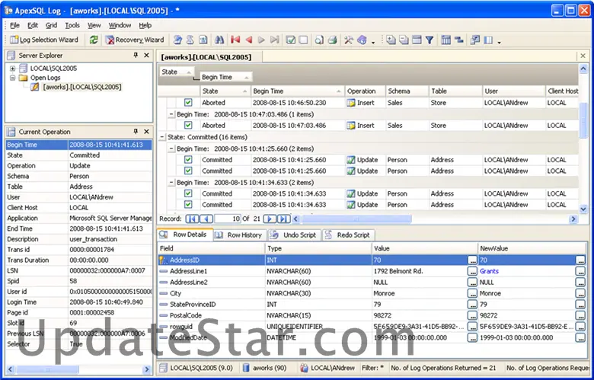This screenshot has height=380, width=594.
Task: Click the export document icon in toolbar
Action: (203, 40)
